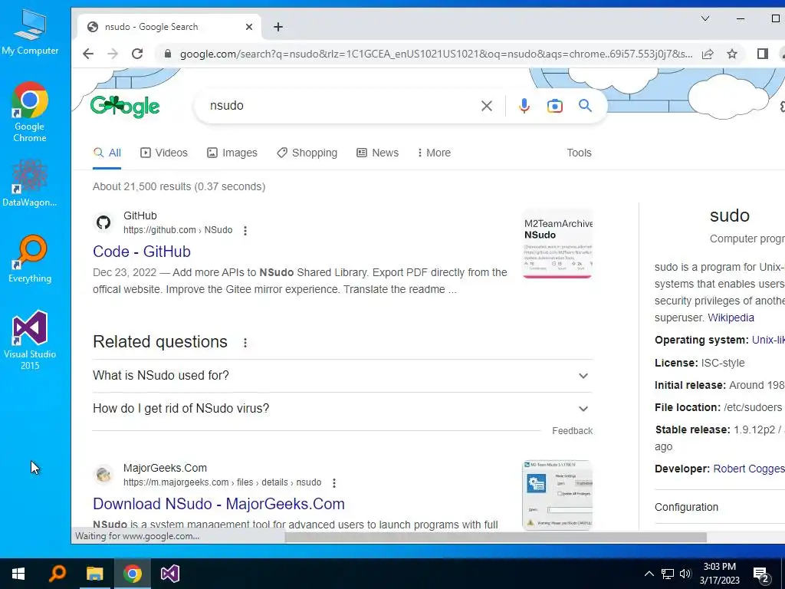Click the Chrome taskbar icon

pos(132,574)
